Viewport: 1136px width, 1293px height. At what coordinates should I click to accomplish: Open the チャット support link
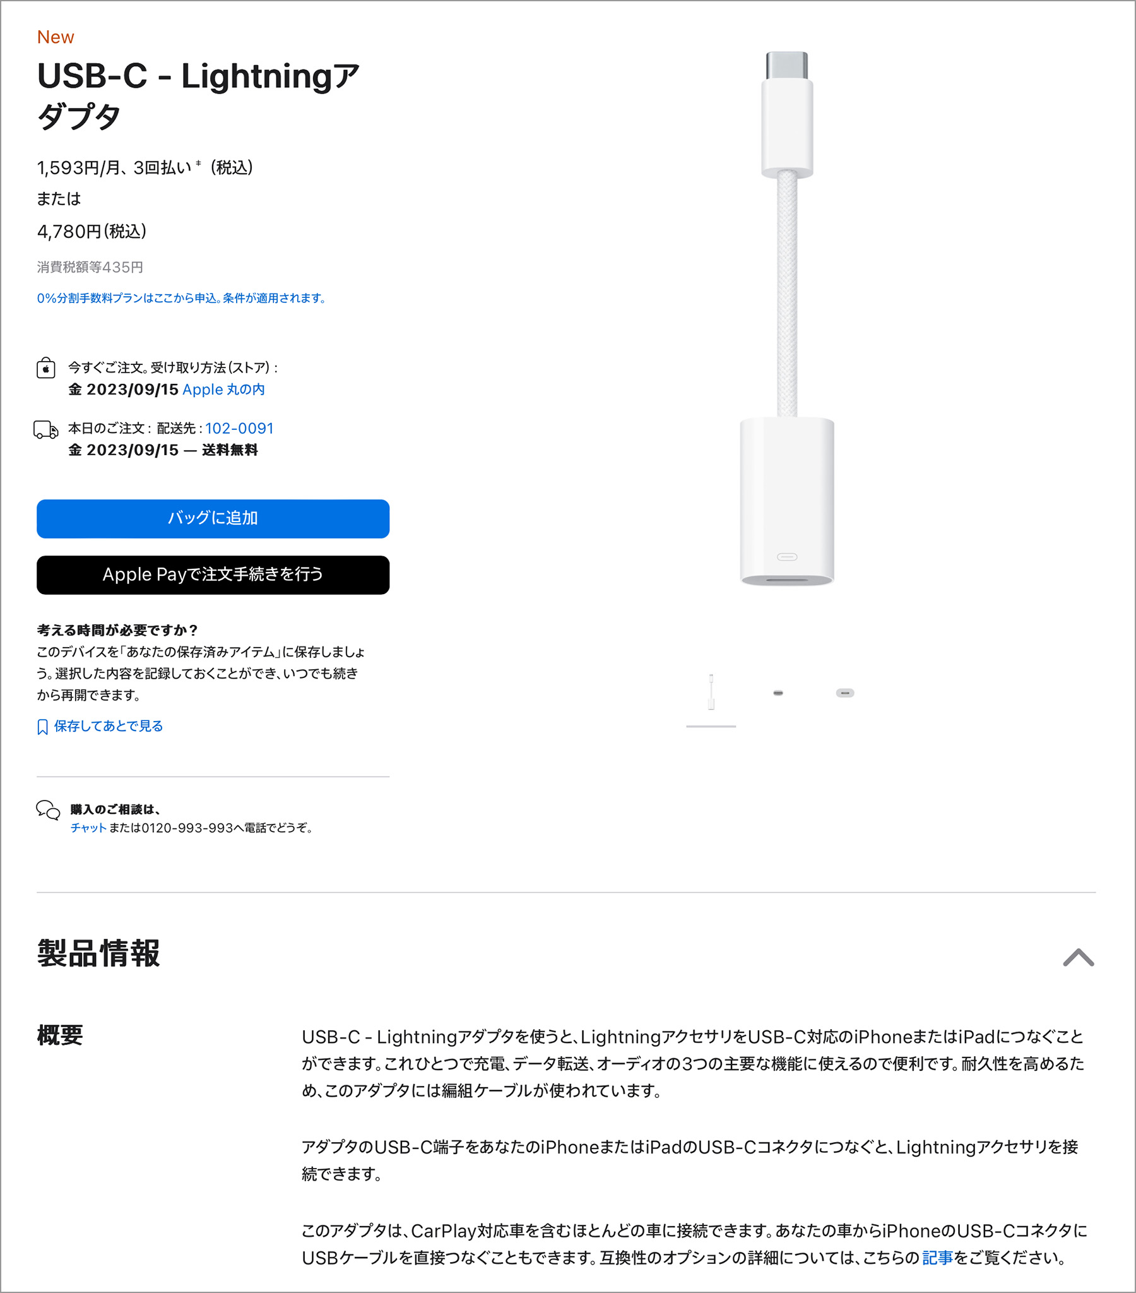coord(88,828)
